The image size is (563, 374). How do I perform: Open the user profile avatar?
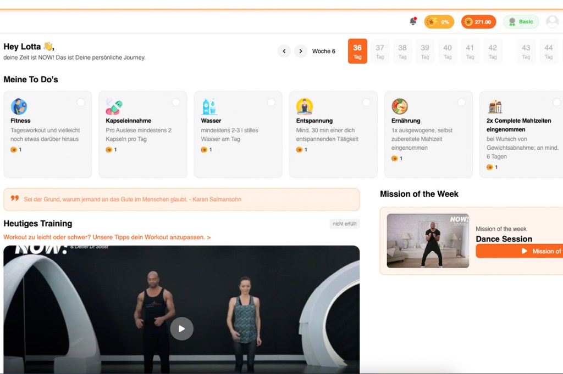click(552, 22)
